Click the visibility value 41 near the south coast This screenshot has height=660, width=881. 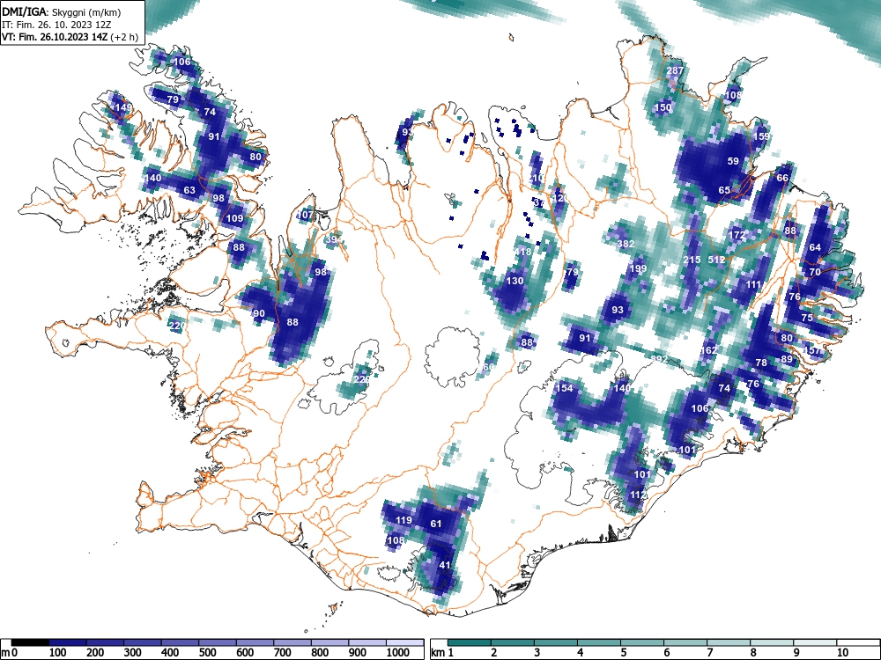click(x=444, y=565)
